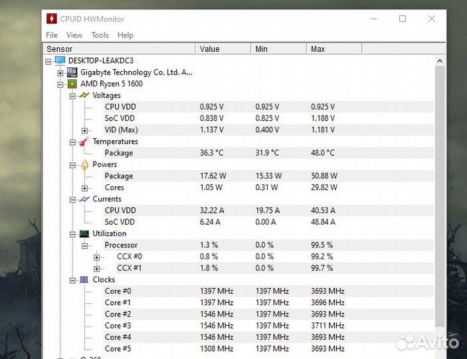Click the 0.400 V VID min value
The image size is (467, 359).
pyautogui.click(x=267, y=130)
